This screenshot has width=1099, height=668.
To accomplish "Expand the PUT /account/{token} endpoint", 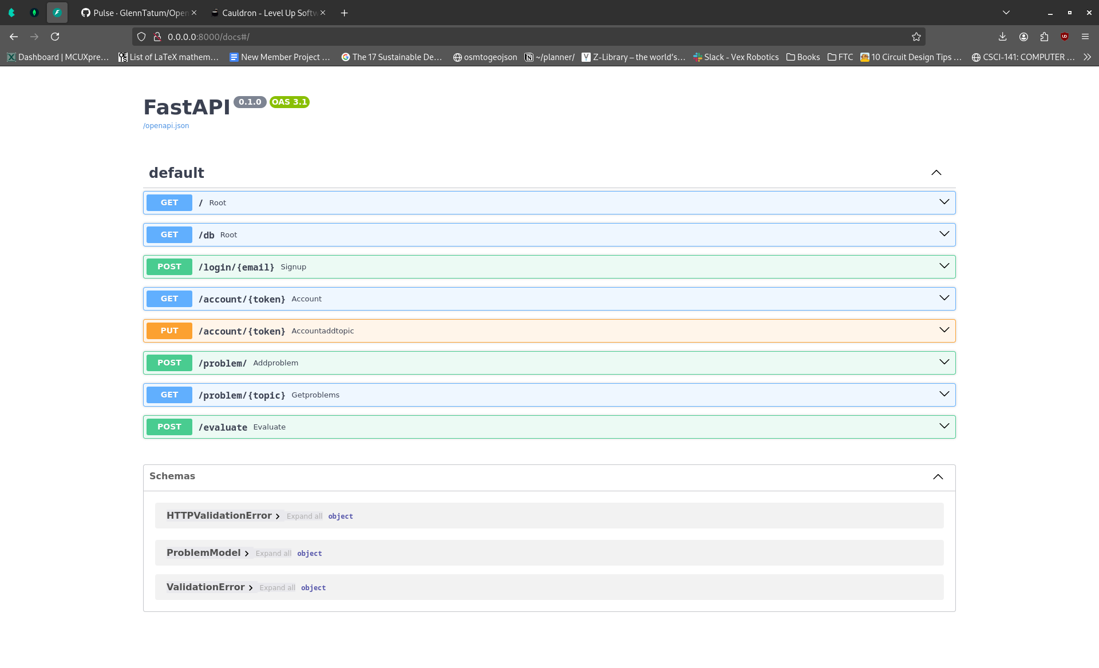I will 944,331.
